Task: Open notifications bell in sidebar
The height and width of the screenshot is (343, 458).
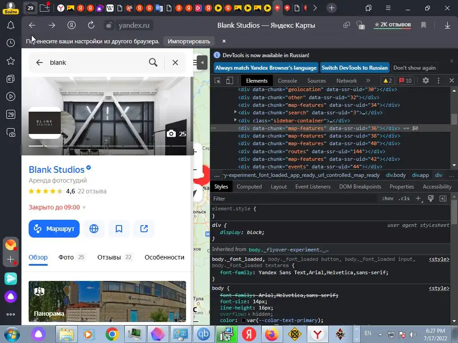Action: 11,25
